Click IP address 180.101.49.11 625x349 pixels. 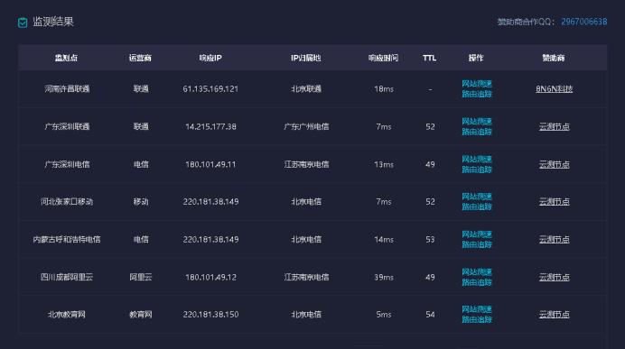tap(210, 164)
